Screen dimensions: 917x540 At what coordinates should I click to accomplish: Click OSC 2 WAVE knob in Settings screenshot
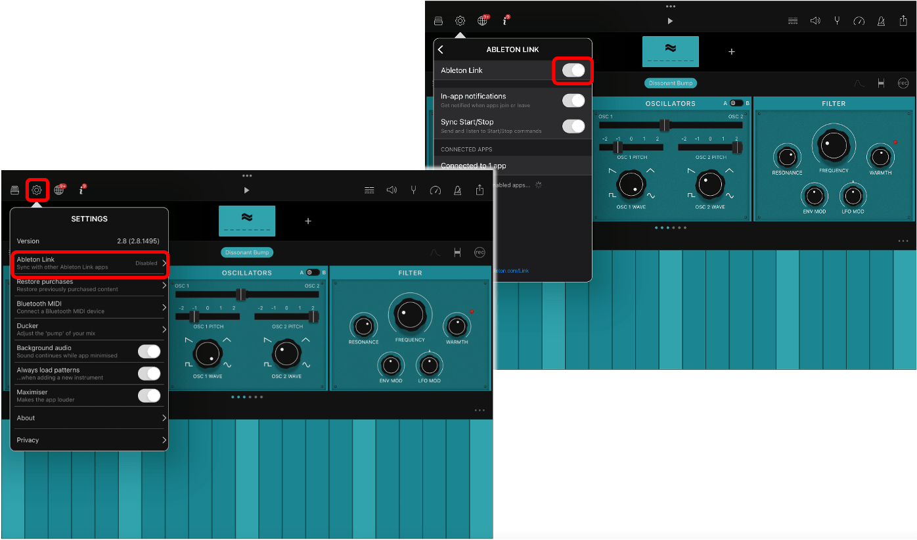(x=286, y=355)
